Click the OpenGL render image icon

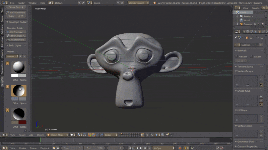(167, 135)
